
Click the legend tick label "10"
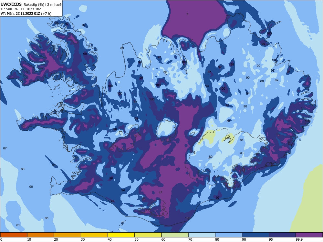tap(29, 239)
